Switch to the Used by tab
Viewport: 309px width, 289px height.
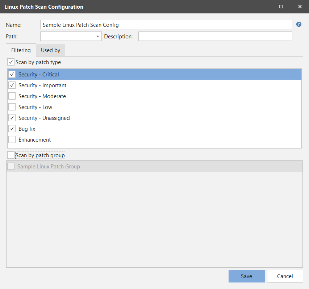[50, 50]
